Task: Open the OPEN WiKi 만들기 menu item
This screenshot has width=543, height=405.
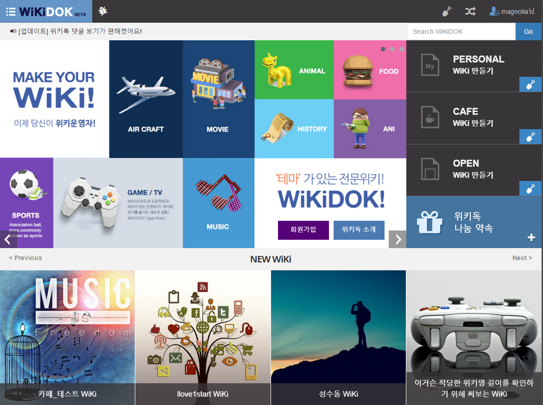Action: 474,170
